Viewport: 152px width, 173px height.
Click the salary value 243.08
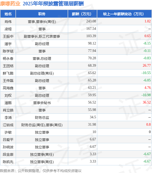91,21
